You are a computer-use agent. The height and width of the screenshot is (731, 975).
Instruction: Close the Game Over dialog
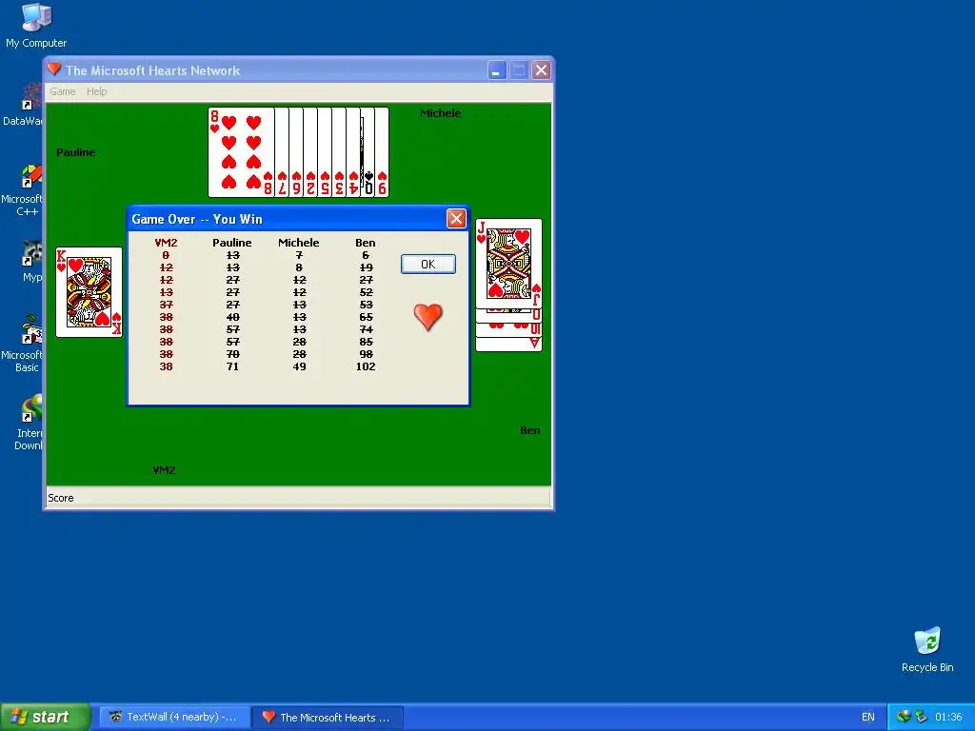tap(456, 218)
